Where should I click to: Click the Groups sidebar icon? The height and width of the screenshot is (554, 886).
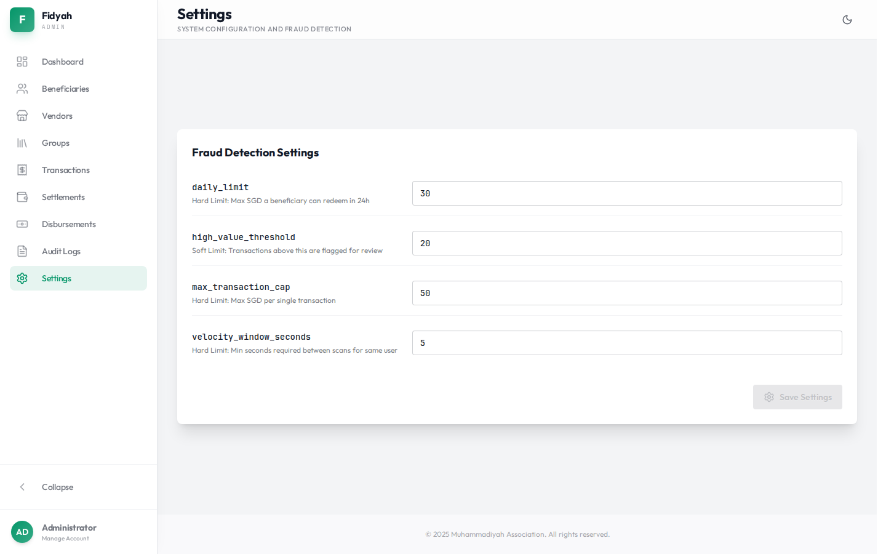point(22,143)
